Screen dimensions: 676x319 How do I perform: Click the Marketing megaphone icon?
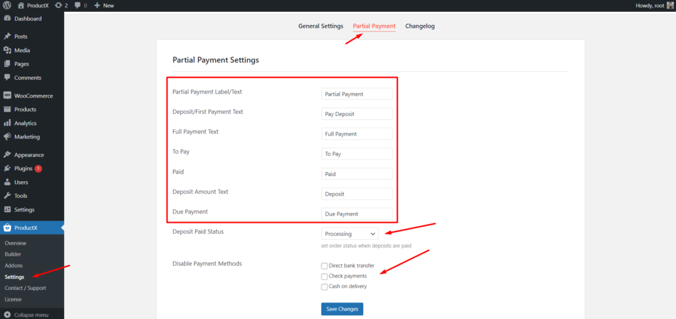coord(7,137)
